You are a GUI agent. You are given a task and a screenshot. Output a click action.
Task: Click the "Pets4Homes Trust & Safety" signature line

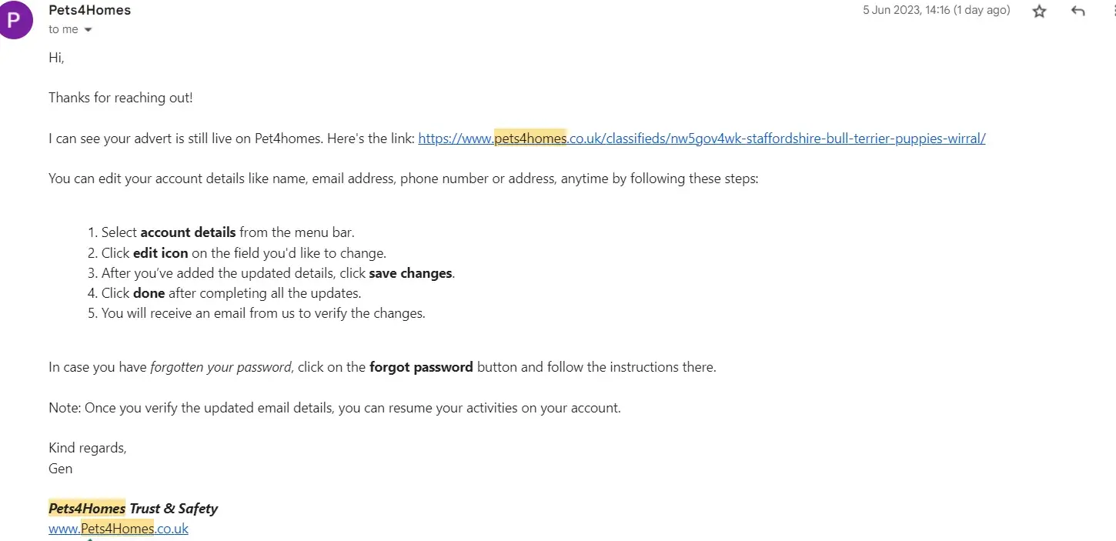pyautogui.click(x=133, y=509)
